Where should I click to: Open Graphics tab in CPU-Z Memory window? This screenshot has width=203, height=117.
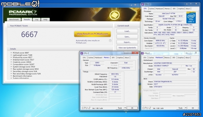[120, 58]
